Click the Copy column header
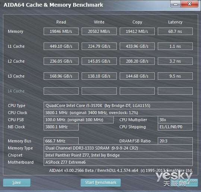 137,22
